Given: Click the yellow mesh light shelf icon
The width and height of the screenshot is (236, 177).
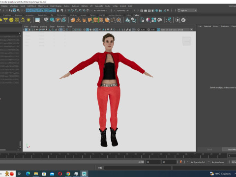Looking at the screenshot, I should coord(17,20).
